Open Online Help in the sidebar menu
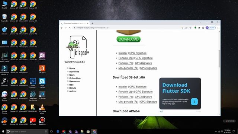238x134 pixels. click(x=75, y=78)
